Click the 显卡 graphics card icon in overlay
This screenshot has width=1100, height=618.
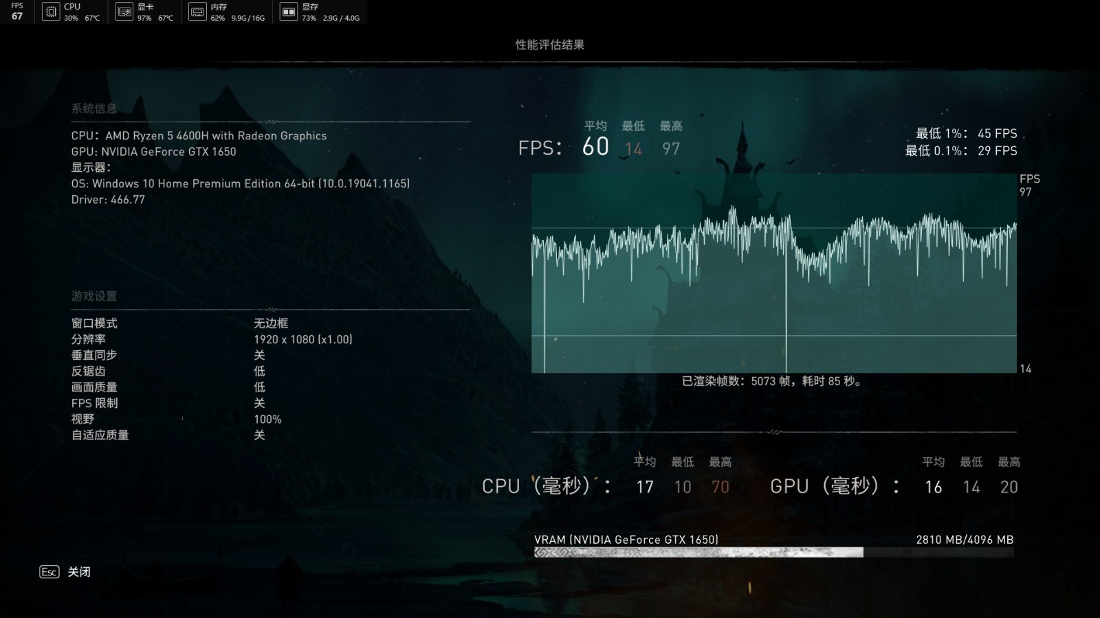pos(124,12)
